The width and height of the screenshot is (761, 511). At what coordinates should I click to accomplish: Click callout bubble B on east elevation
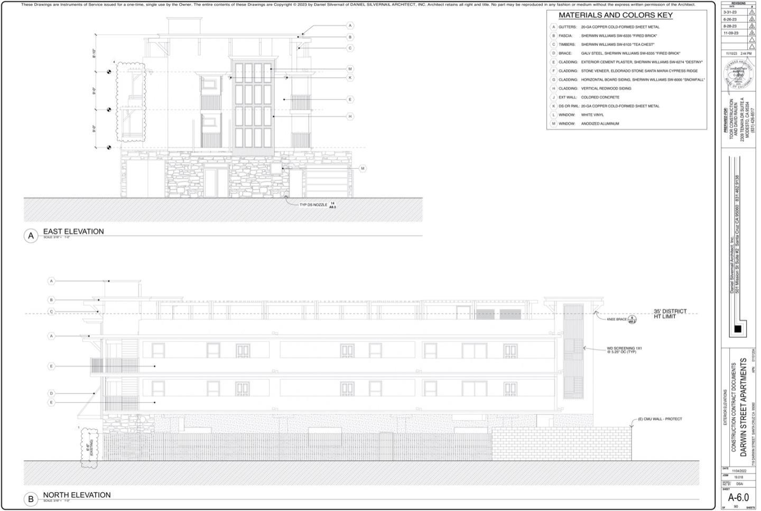click(350, 37)
